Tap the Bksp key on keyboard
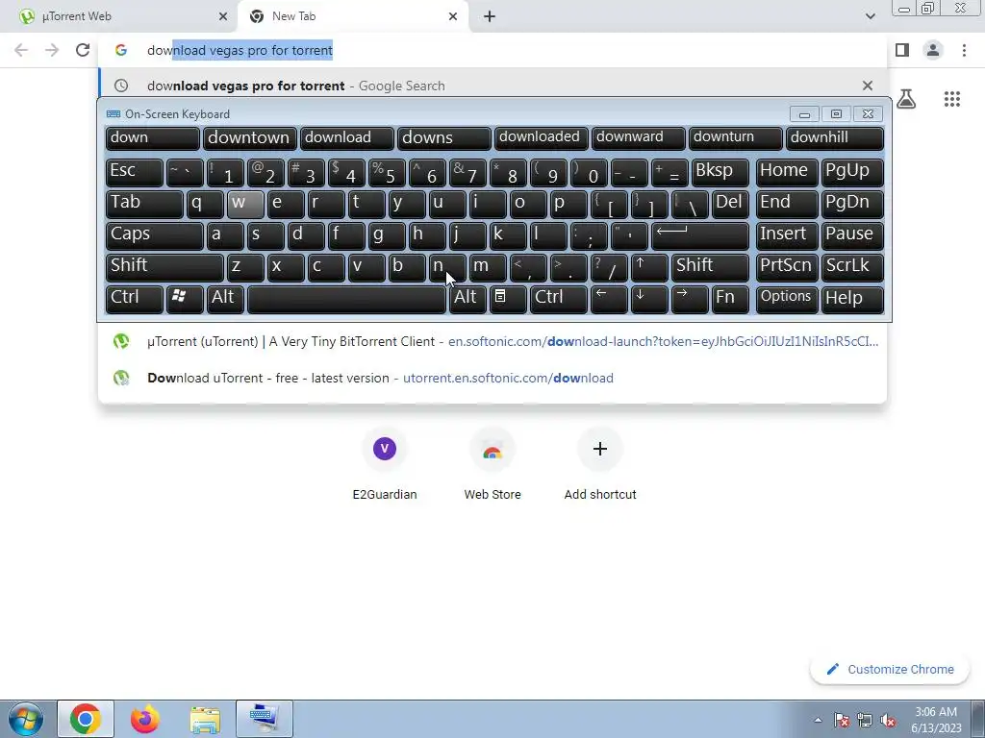Viewport: 985px width, 738px height. coord(720,172)
